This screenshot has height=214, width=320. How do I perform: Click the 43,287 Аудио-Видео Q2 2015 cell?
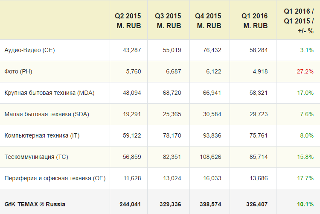pyautogui.click(x=131, y=50)
